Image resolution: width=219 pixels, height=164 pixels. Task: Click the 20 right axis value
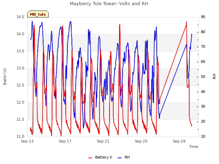click(x=203, y=122)
